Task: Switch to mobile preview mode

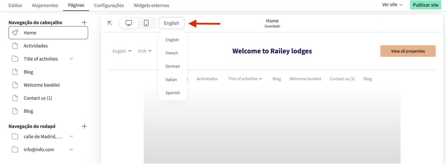Action: (x=146, y=23)
